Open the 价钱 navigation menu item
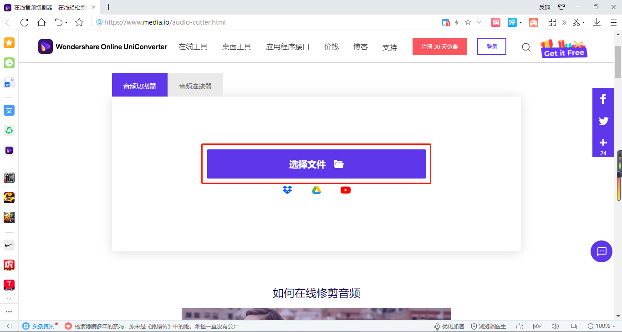The height and width of the screenshot is (332, 622). 331,46
